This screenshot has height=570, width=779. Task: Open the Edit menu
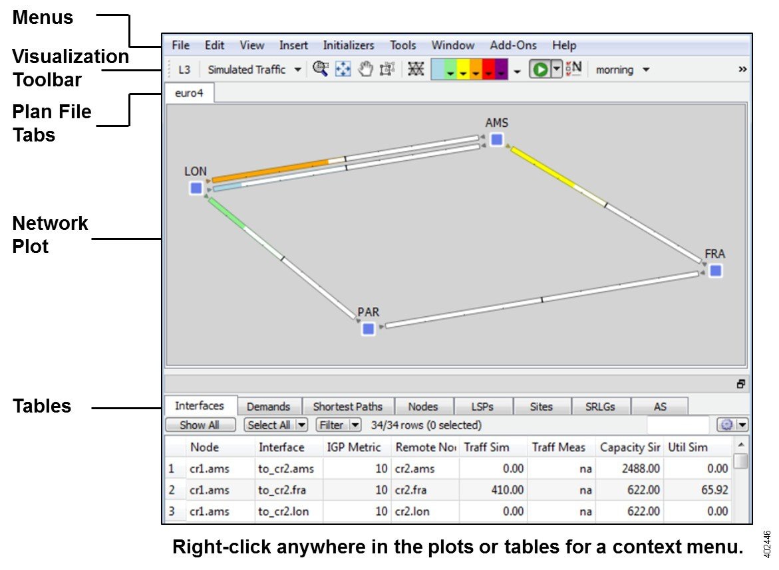pyautogui.click(x=214, y=45)
